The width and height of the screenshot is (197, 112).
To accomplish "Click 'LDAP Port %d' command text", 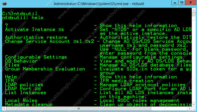I will [23, 89].
